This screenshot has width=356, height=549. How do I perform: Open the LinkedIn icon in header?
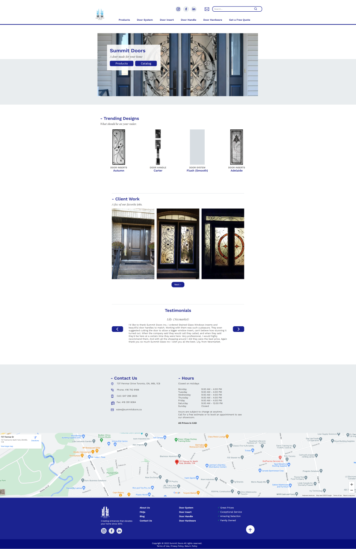click(194, 9)
